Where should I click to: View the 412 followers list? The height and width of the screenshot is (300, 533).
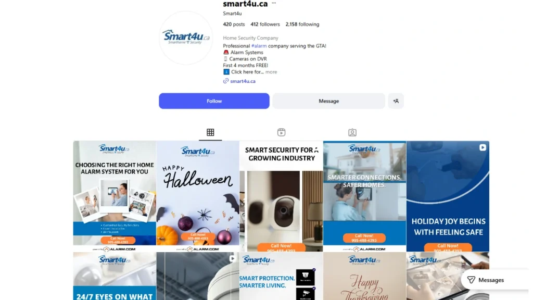click(265, 24)
